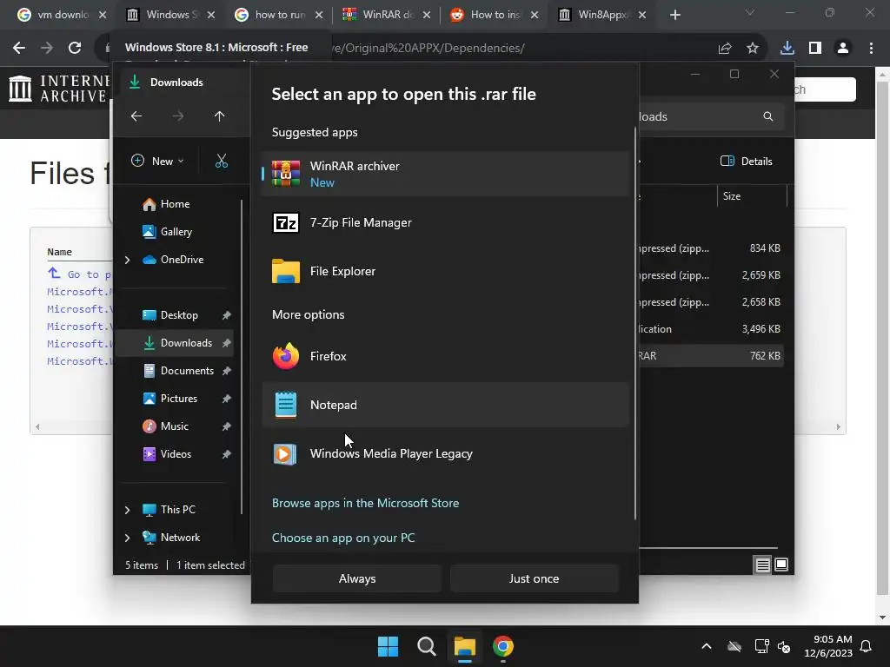Go up one folder in File Explorer
Image resolution: width=890 pixels, height=667 pixels.
(x=220, y=116)
